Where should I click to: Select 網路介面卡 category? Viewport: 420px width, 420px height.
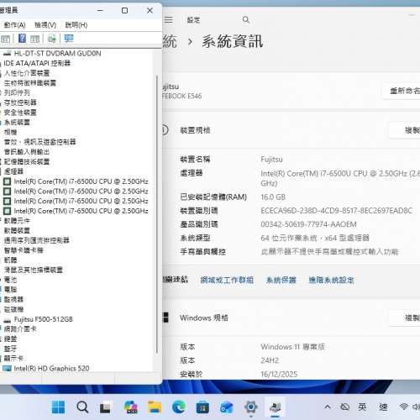pyautogui.click(x=20, y=328)
